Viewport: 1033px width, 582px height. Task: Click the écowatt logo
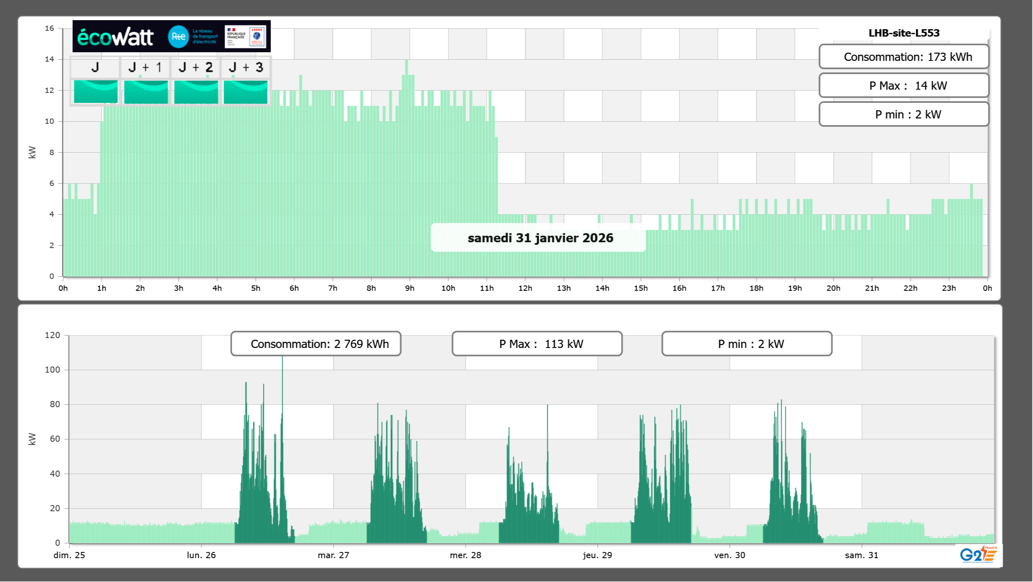pyautogui.click(x=115, y=37)
